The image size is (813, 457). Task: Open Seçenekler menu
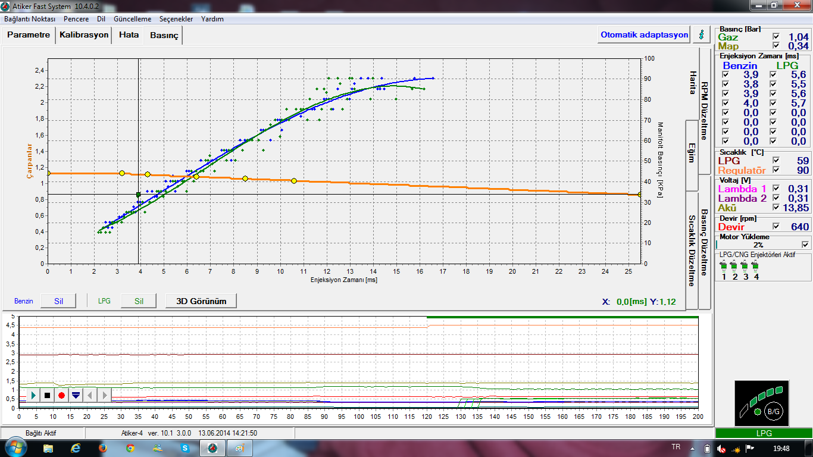tap(176, 19)
